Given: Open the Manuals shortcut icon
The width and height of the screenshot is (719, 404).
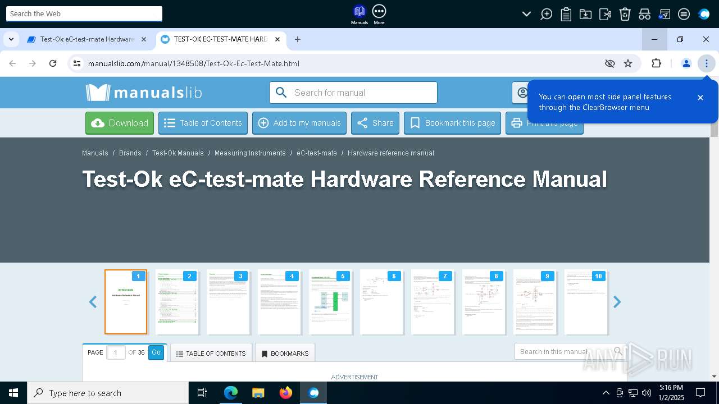Looking at the screenshot, I should pyautogui.click(x=359, y=15).
